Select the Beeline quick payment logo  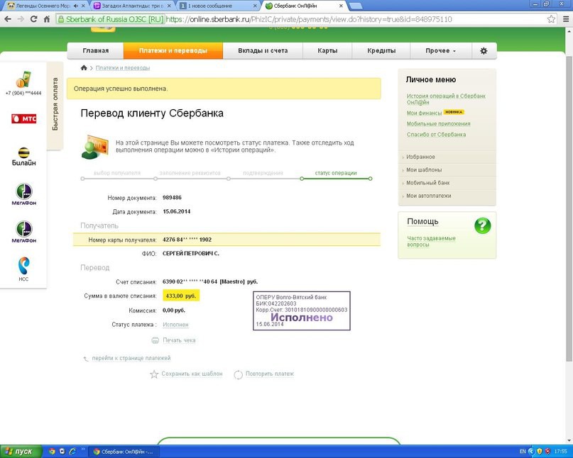[x=23, y=157]
